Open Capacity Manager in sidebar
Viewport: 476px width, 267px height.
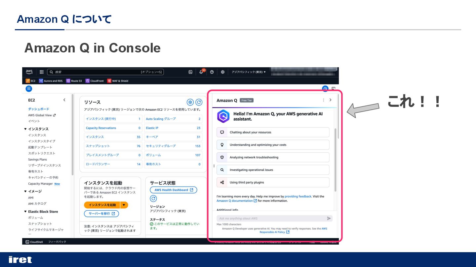pos(40,184)
